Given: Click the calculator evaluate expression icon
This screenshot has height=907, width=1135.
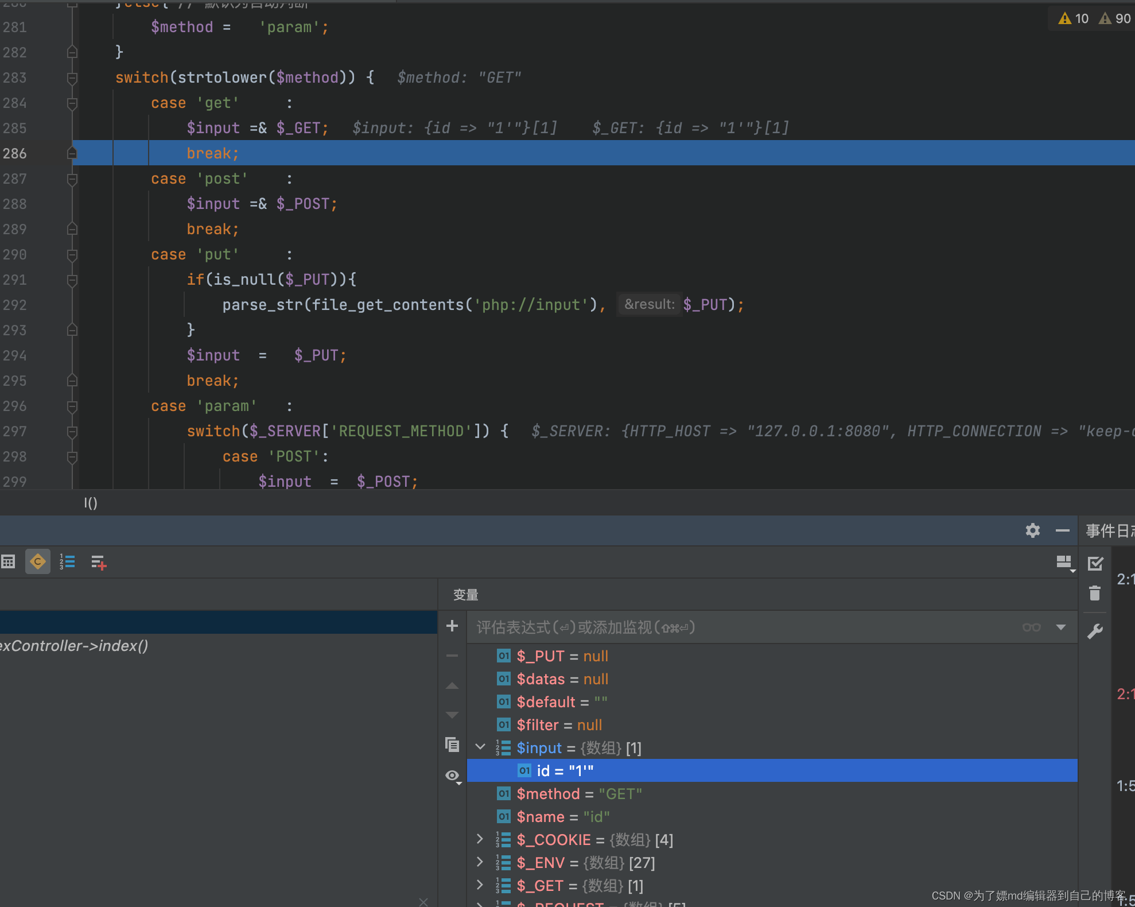Looking at the screenshot, I should tap(8, 561).
